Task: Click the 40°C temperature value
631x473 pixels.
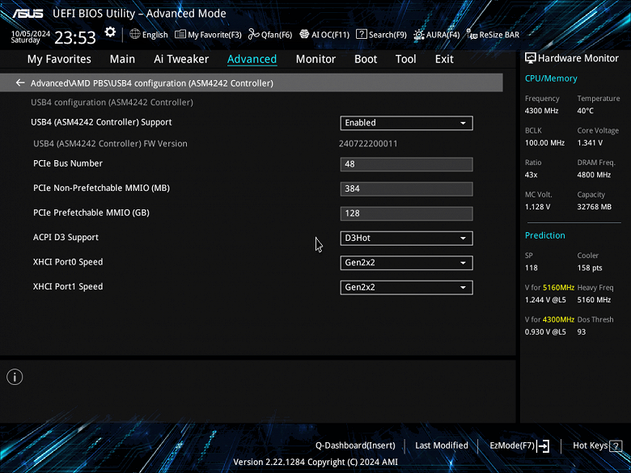Action: click(585, 111)
